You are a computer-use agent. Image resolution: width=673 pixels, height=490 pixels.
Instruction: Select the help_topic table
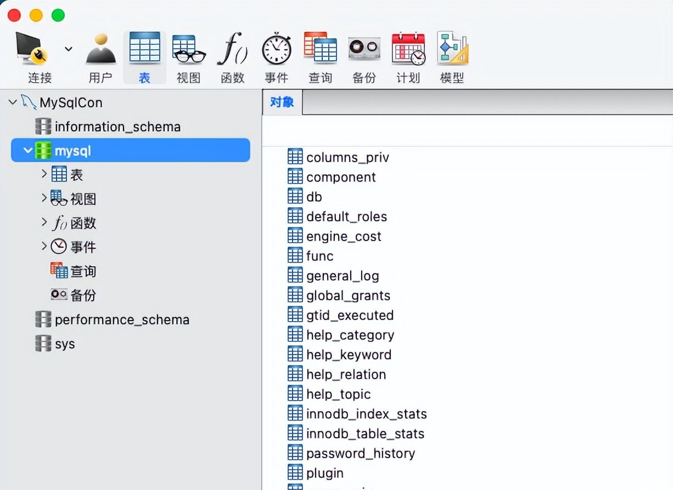click(338, 394)
